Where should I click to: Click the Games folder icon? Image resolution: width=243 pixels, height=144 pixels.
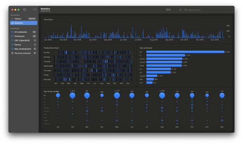[12, 44]
